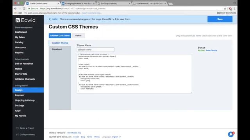
Task: Switch to the Ecwid eBook tab
Action: [x=149, y=3]
